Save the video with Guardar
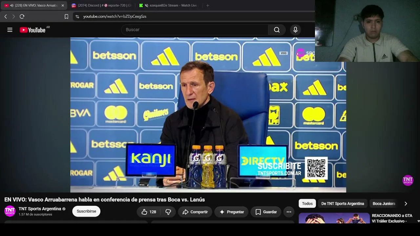The height and width of the screenshot is (236, 420). [x=266, y=212]
